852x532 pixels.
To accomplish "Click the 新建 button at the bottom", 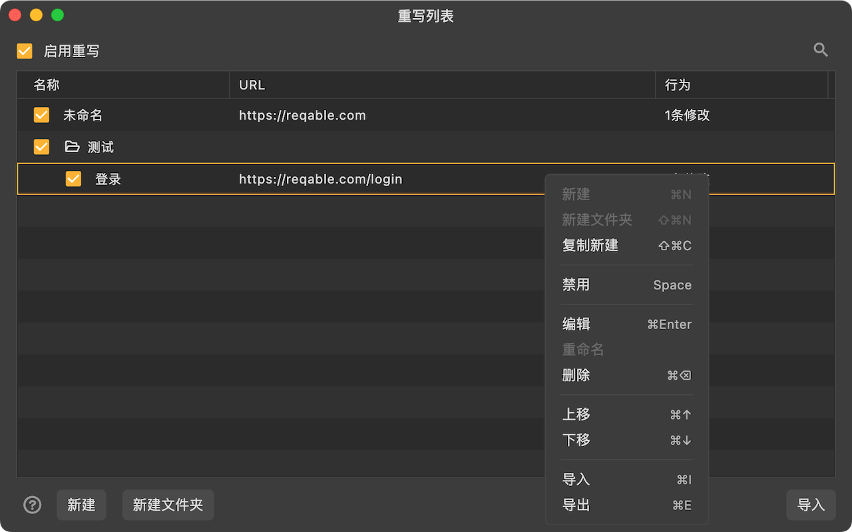I will (x=81, y=505).
